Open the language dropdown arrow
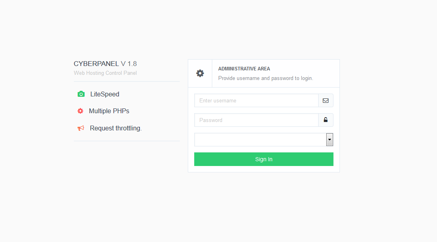Image resolution: width=437 pixels, height=242 pixels. click(329, 140)
